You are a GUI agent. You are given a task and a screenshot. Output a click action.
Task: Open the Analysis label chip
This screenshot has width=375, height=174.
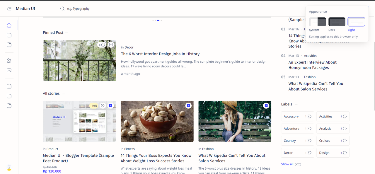tap(333, 129)
